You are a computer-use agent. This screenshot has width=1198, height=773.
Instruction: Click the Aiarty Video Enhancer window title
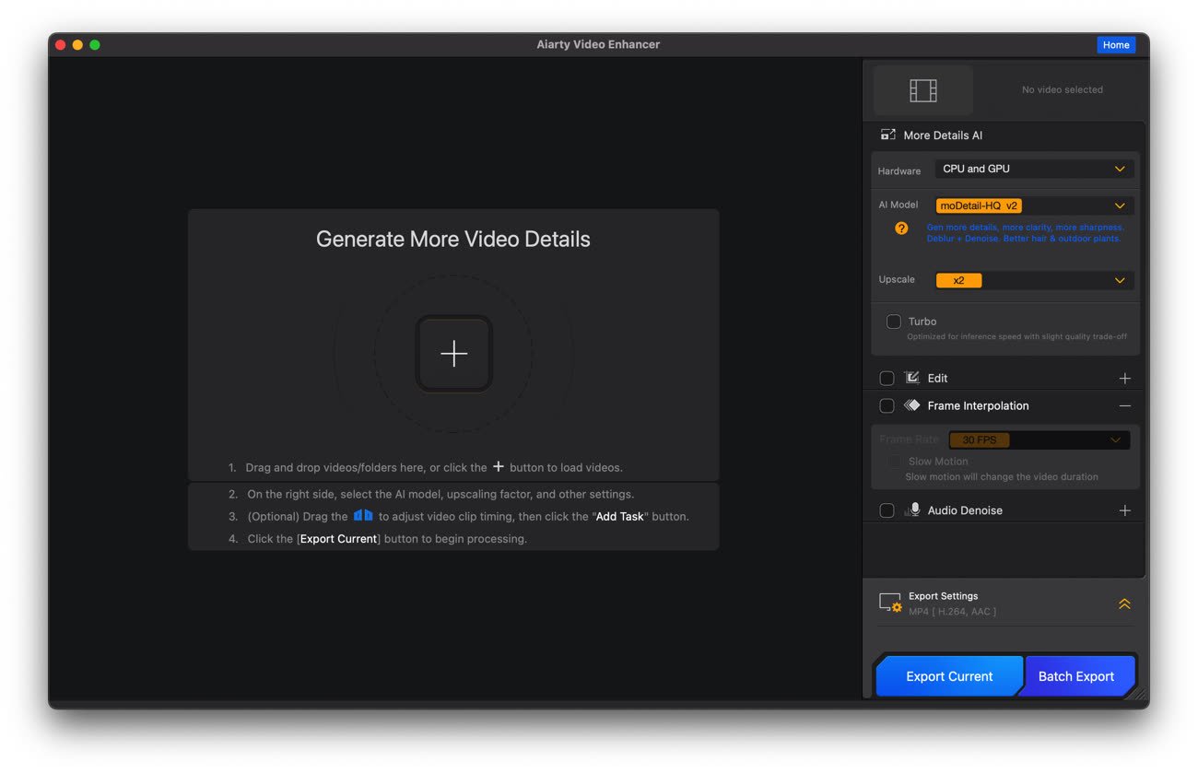[598, 44]
